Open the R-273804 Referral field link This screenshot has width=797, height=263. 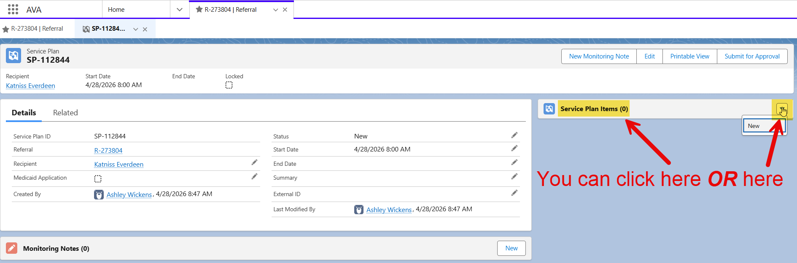[108, 150]
